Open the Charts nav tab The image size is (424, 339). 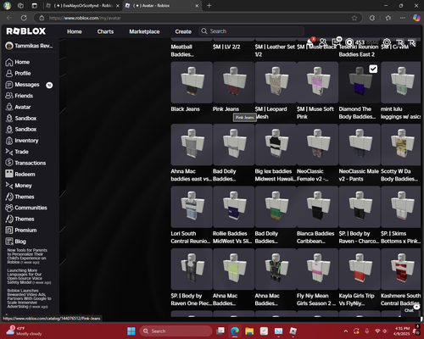click(105, 31)
